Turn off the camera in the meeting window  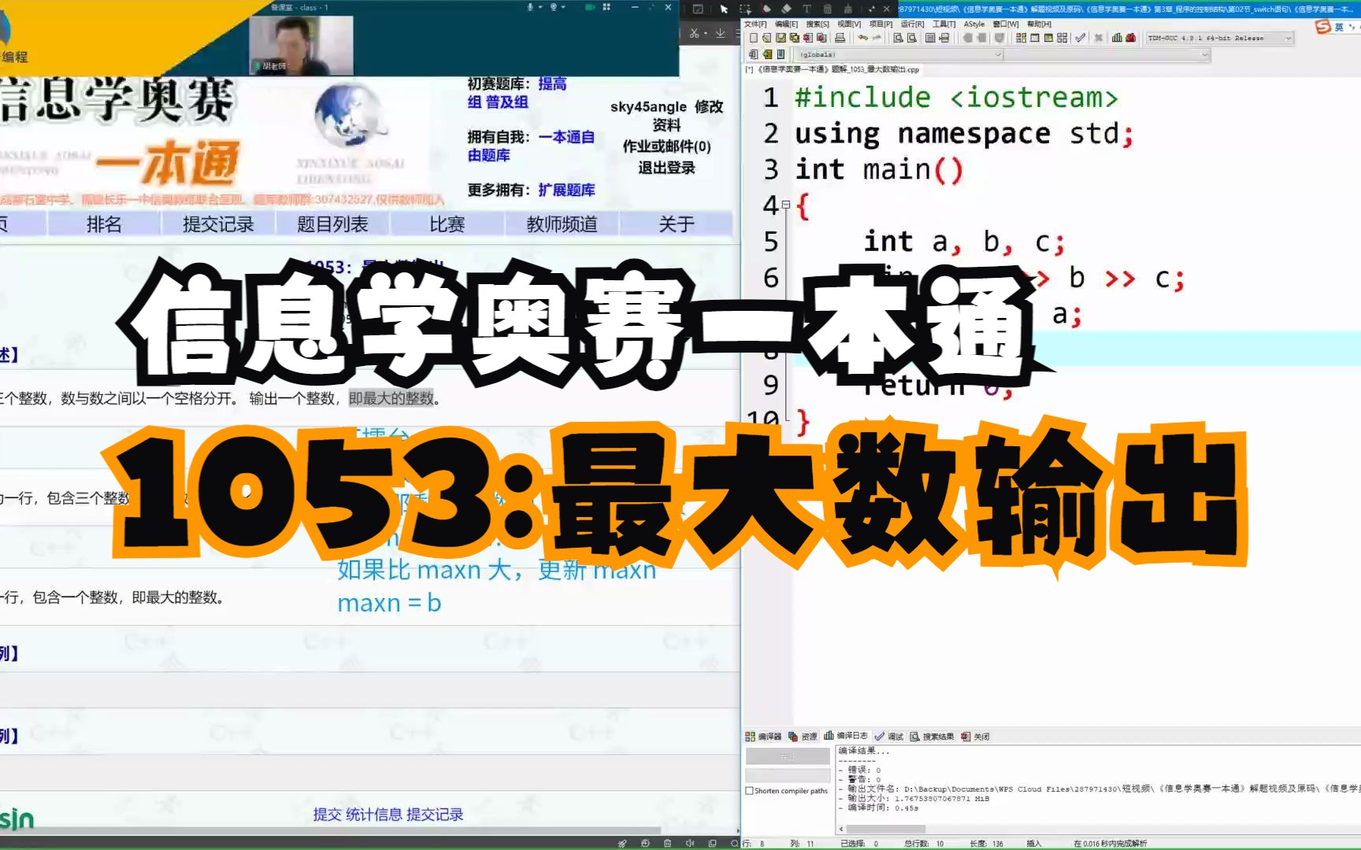coord(554,7)
